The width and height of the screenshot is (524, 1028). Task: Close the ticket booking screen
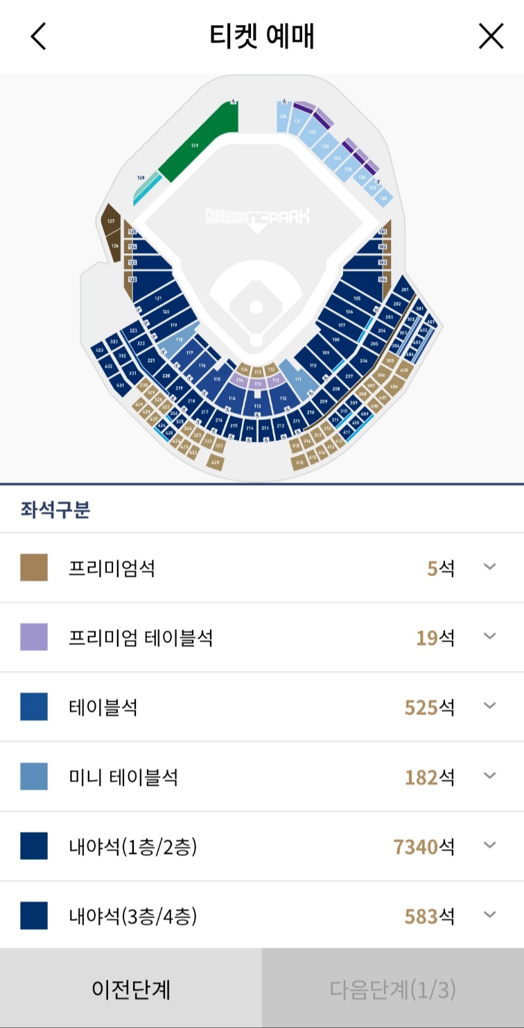[x=491, y=36]
